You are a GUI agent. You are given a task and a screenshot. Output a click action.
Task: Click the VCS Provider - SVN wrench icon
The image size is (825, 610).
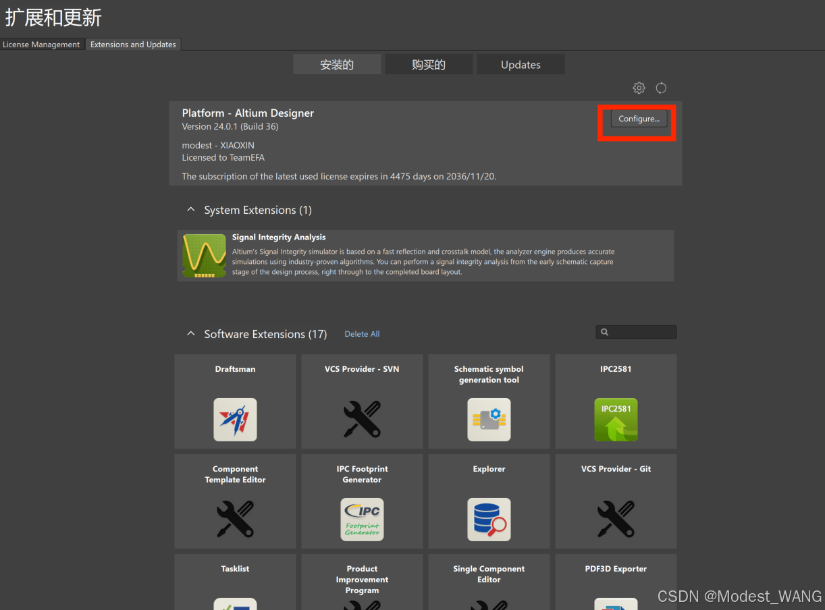coord(362,420)
